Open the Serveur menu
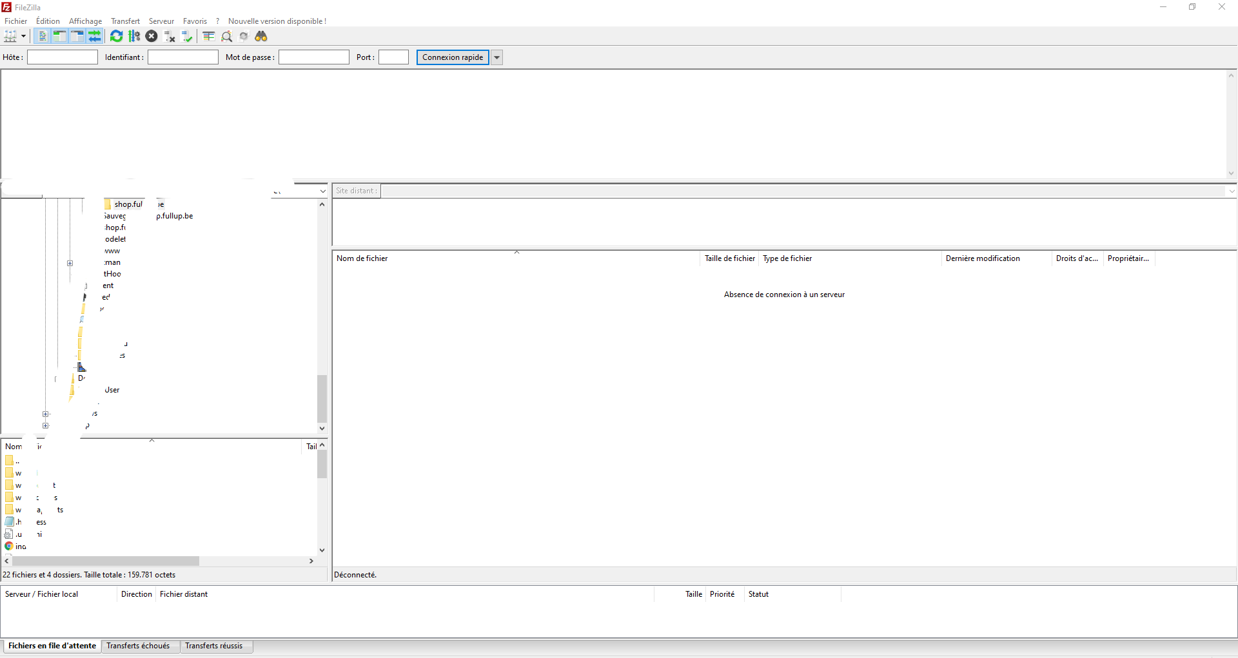This screenshot has height=658, width=1238. pyautogui.click(x=161, y=21)
